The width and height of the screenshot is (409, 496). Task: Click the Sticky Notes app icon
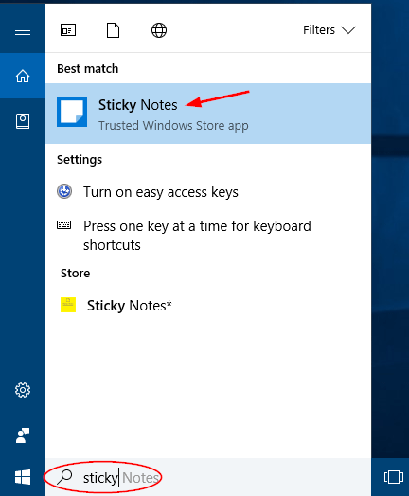coord(72,112)
